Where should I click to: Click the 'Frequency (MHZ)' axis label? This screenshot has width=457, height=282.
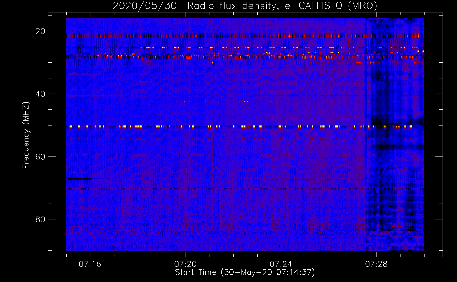click(26, 135)
